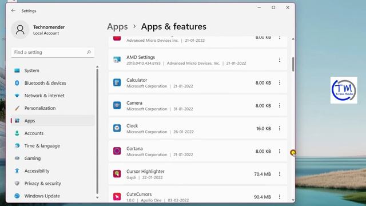Select Apps in the sidebar
The width and height of the screenshot is (366, 206).
(53, 121)
